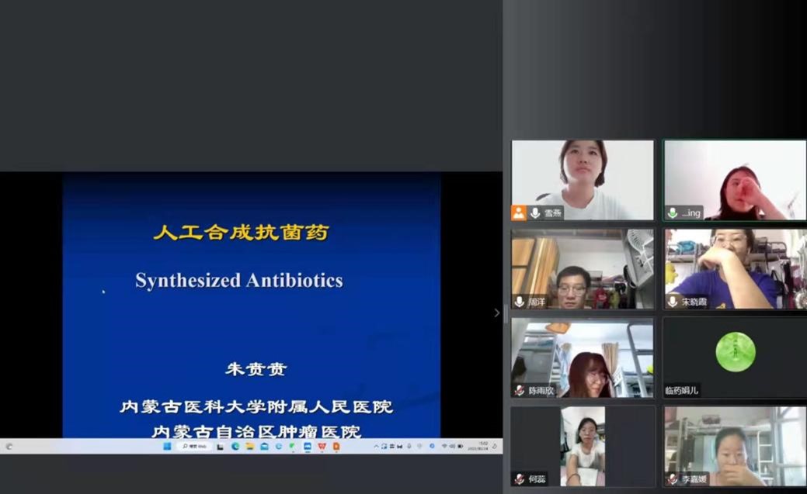Open File Explorer from the shared taskbar
The height and width of the screenshot is (494, 807).
click(x=250, y=447)
